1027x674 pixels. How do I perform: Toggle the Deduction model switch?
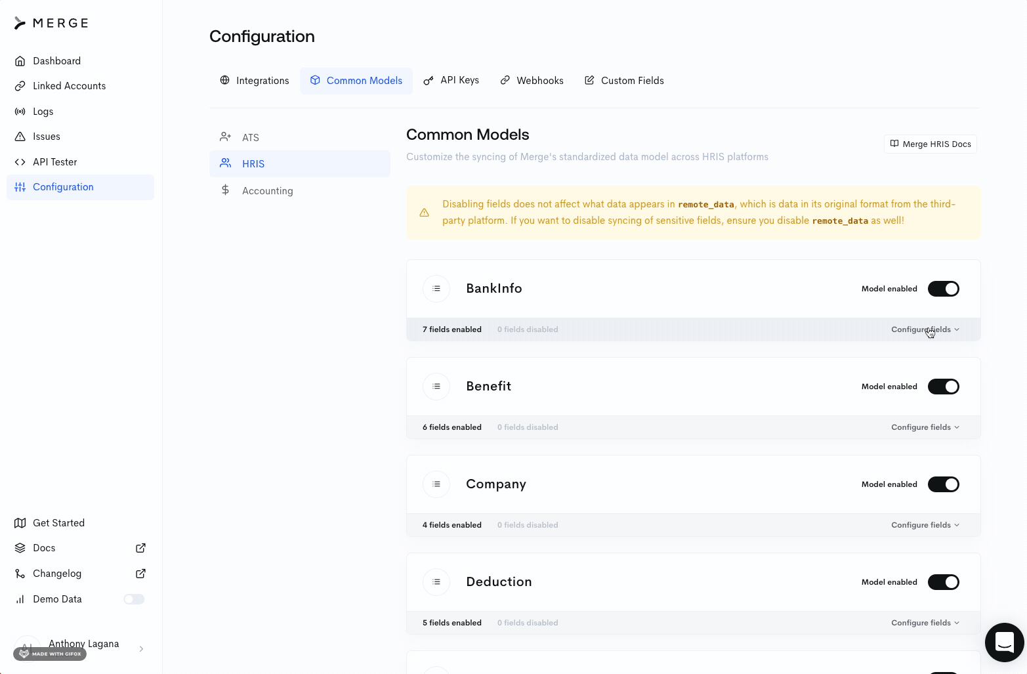coord(943,582)
